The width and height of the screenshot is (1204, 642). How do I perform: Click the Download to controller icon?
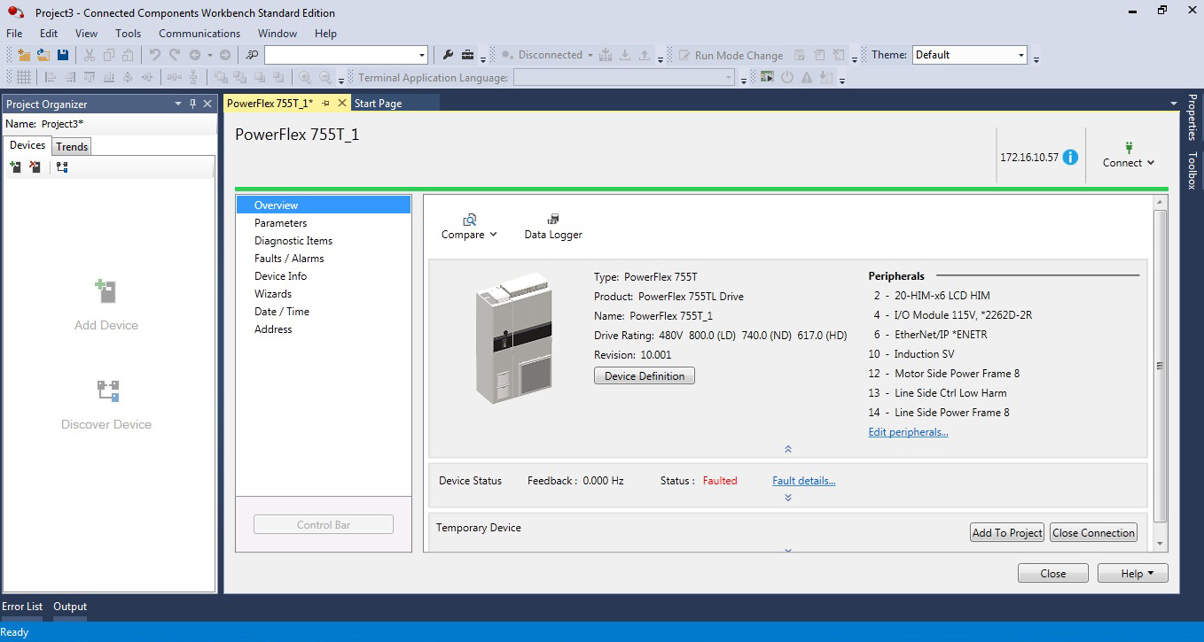[625, 55]
